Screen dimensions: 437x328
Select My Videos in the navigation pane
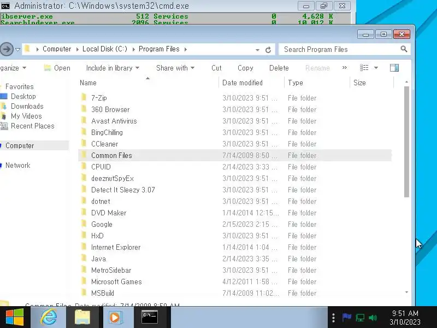tap(26, 116)
